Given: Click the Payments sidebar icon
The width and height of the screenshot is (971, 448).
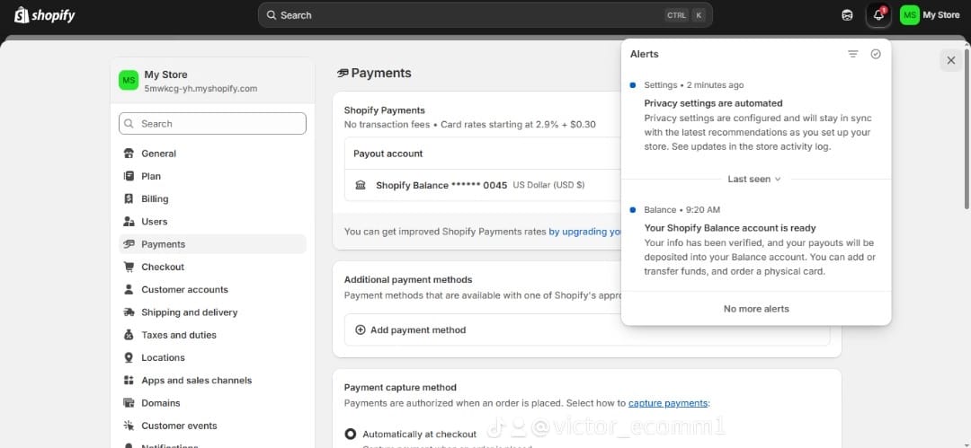Looking at the screenshot, I should 129,244.
